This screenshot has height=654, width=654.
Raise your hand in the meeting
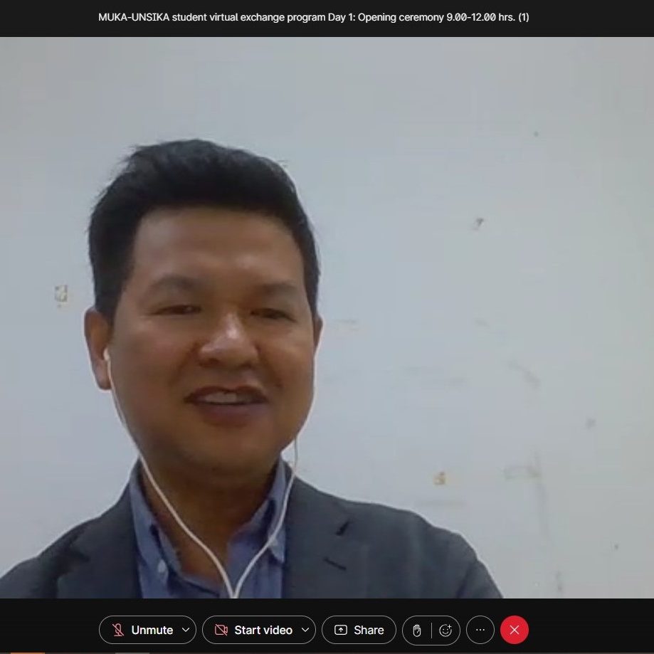click(x=417, y=630)
